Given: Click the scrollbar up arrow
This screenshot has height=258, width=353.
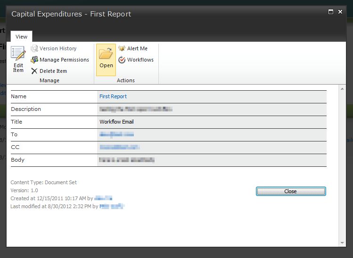Looking at the screenshot, I should [342, 89].
